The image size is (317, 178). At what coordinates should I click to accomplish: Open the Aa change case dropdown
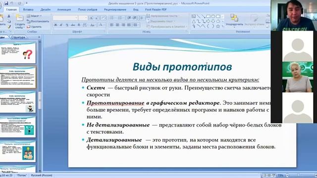point(93,25)
